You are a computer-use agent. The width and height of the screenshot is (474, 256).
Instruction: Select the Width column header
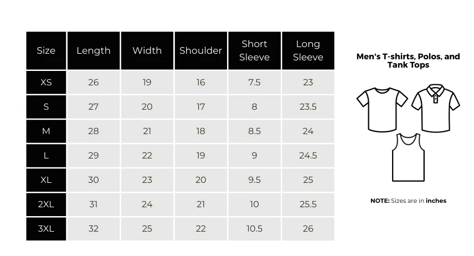click(147, 50)
